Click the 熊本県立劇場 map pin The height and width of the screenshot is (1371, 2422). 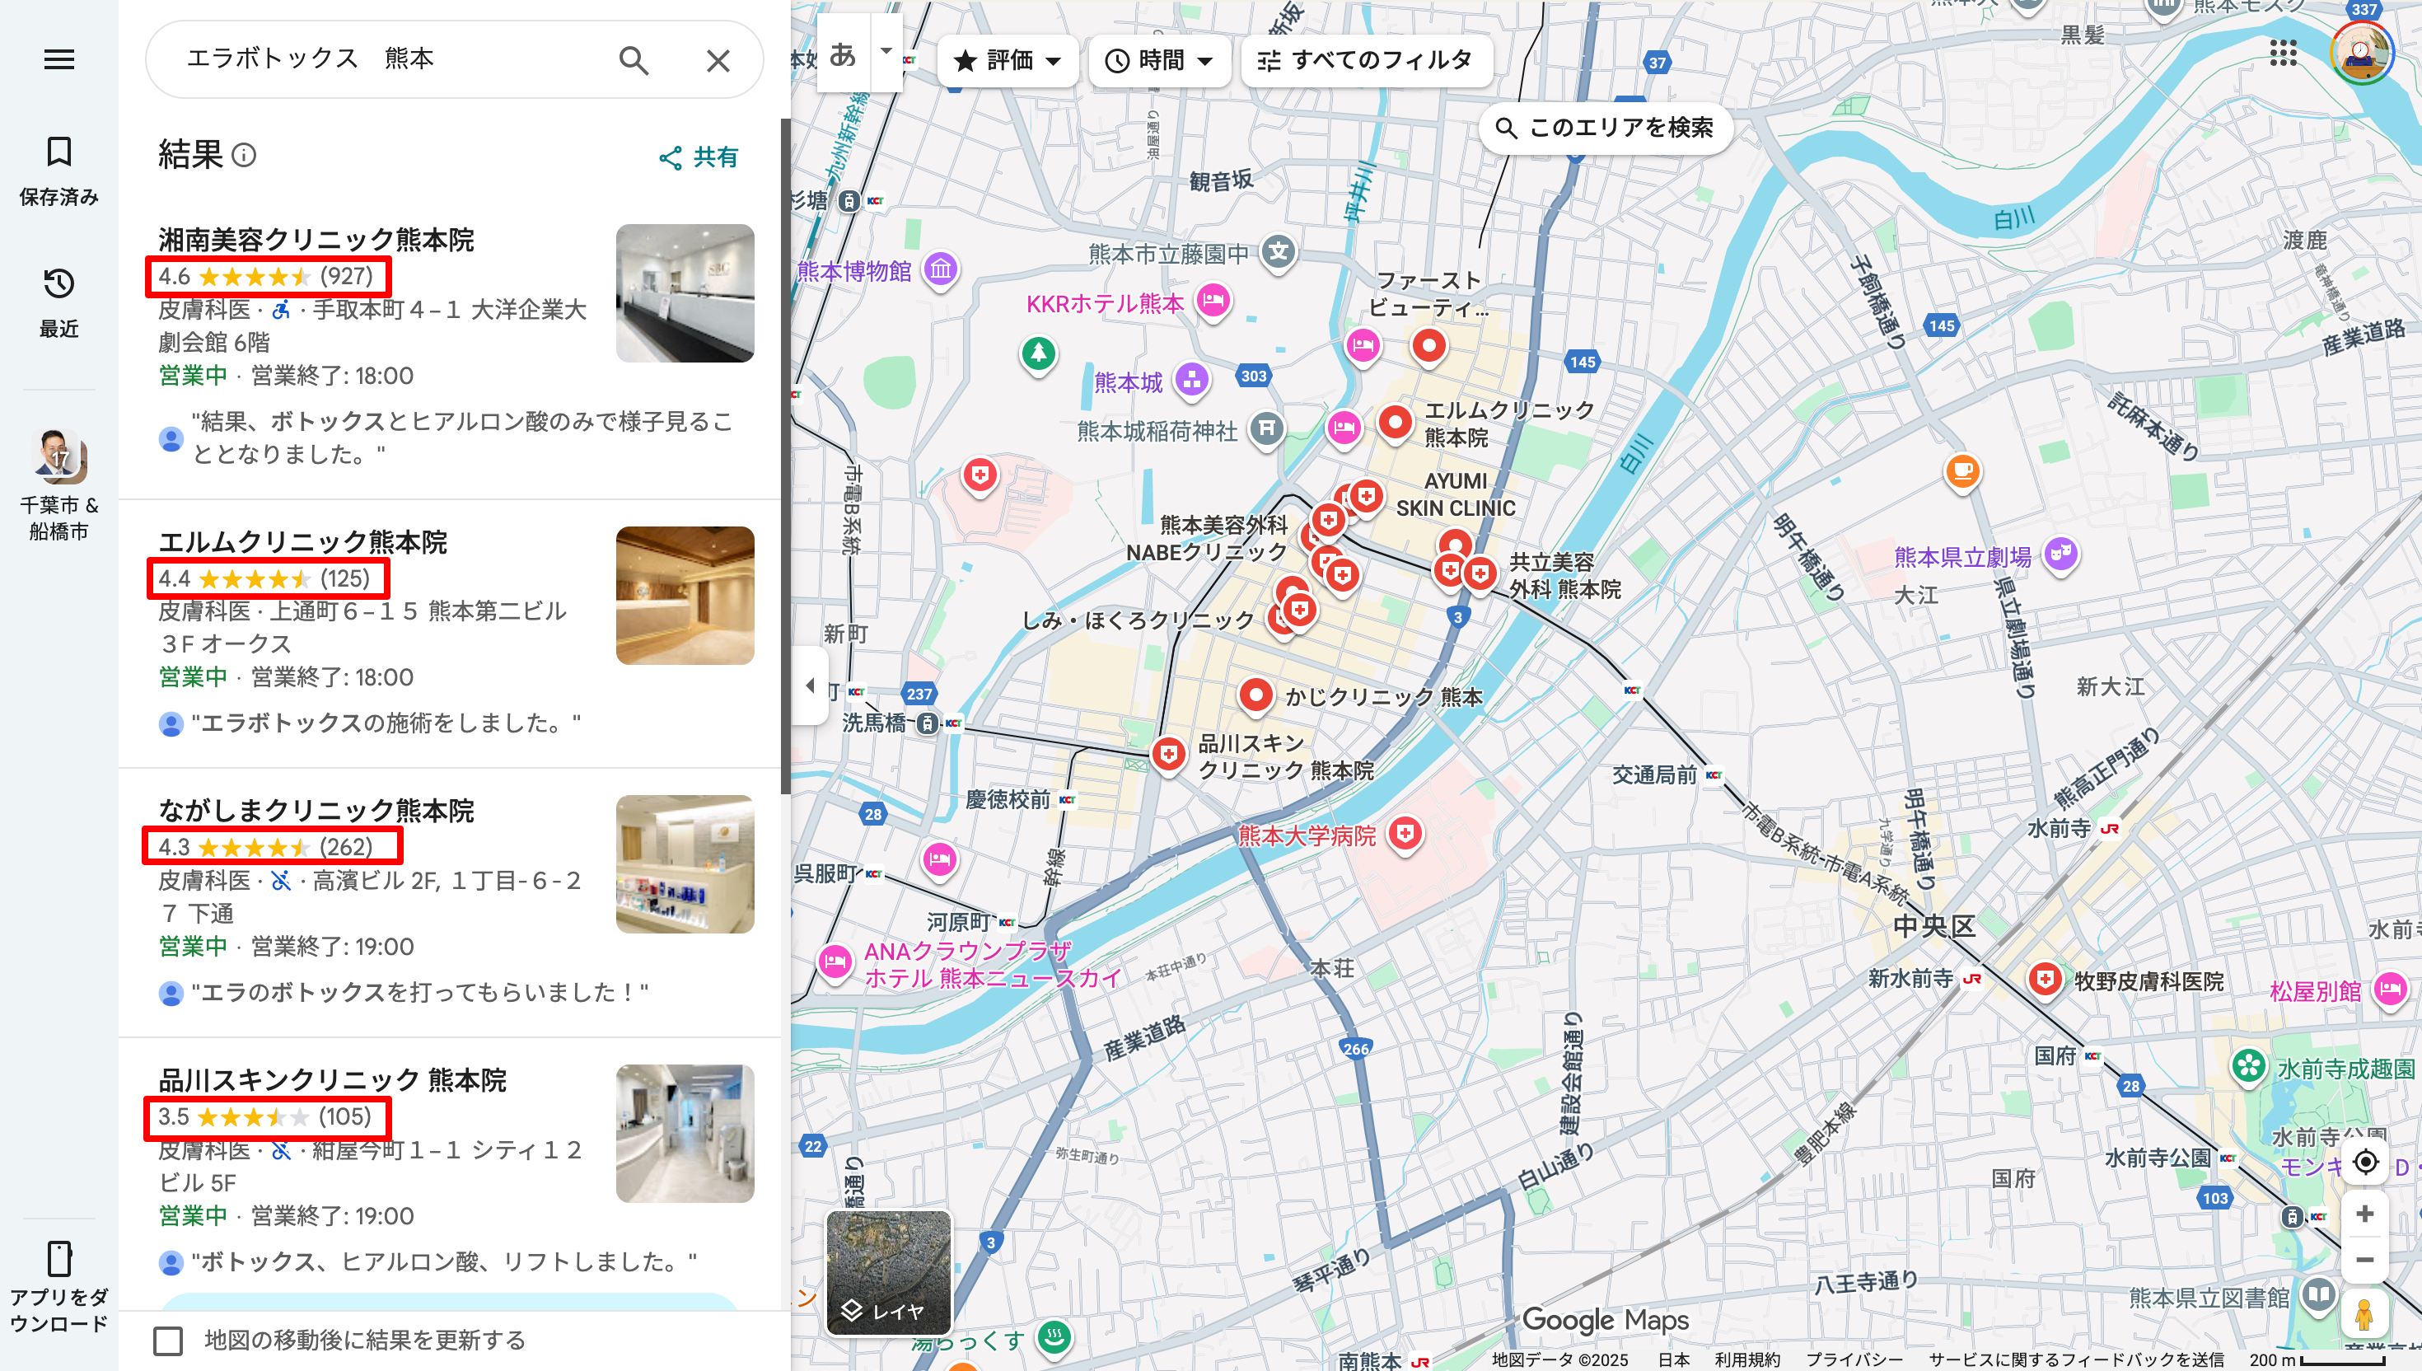2060,554
